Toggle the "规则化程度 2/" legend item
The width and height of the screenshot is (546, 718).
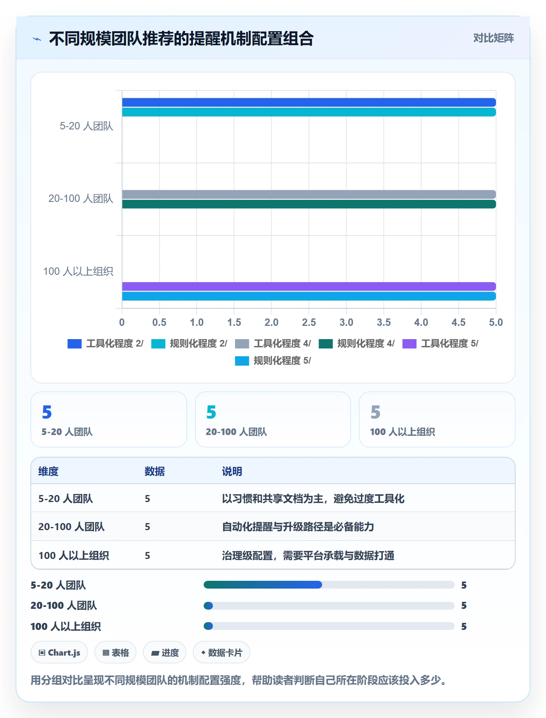[x=189, y=343]
